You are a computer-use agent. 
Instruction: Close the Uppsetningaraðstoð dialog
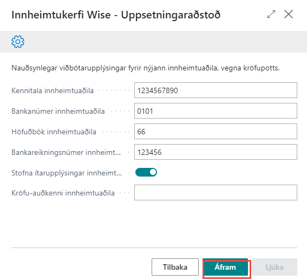click(289, 14)
